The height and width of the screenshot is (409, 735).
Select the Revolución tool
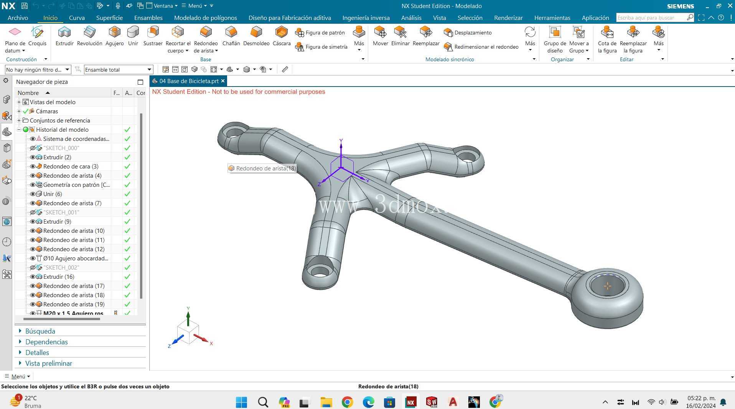pos(89,36)
